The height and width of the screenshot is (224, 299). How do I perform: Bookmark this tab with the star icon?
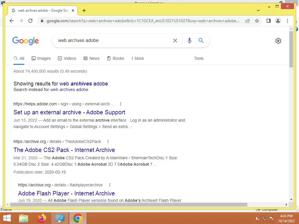[257, 21]
